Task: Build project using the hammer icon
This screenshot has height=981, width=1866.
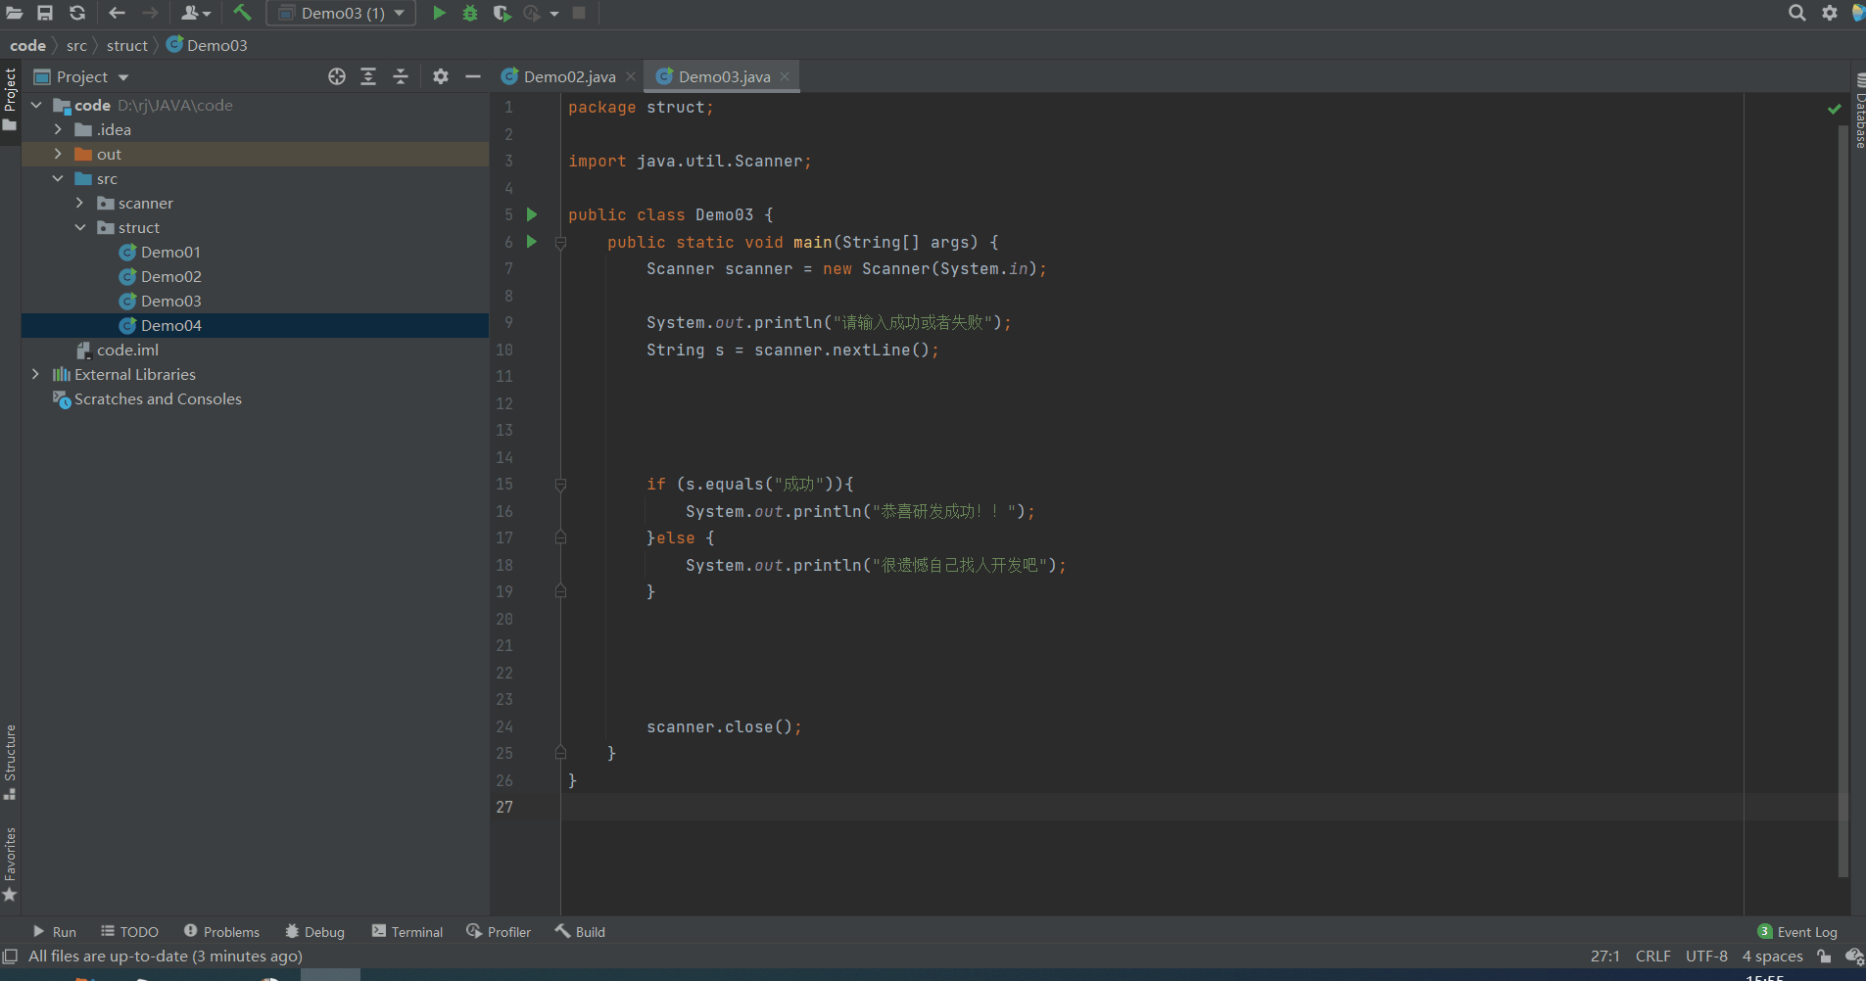Action: pos(242,13)
